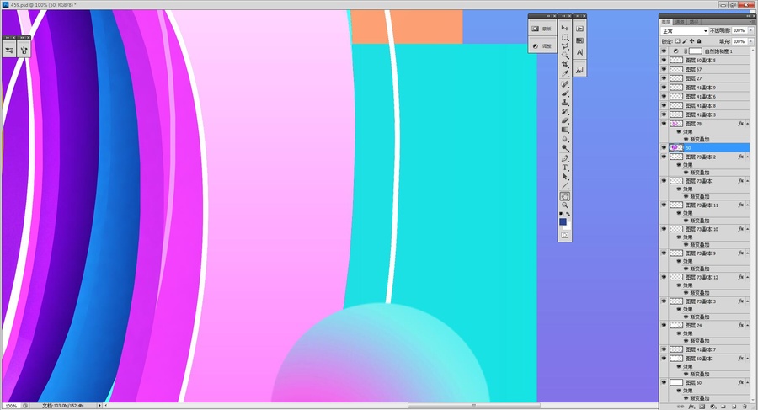This screenshot has width=758, height=410.
Task: Reset default foreground and background colors
Action: click(x=561, y=214)
